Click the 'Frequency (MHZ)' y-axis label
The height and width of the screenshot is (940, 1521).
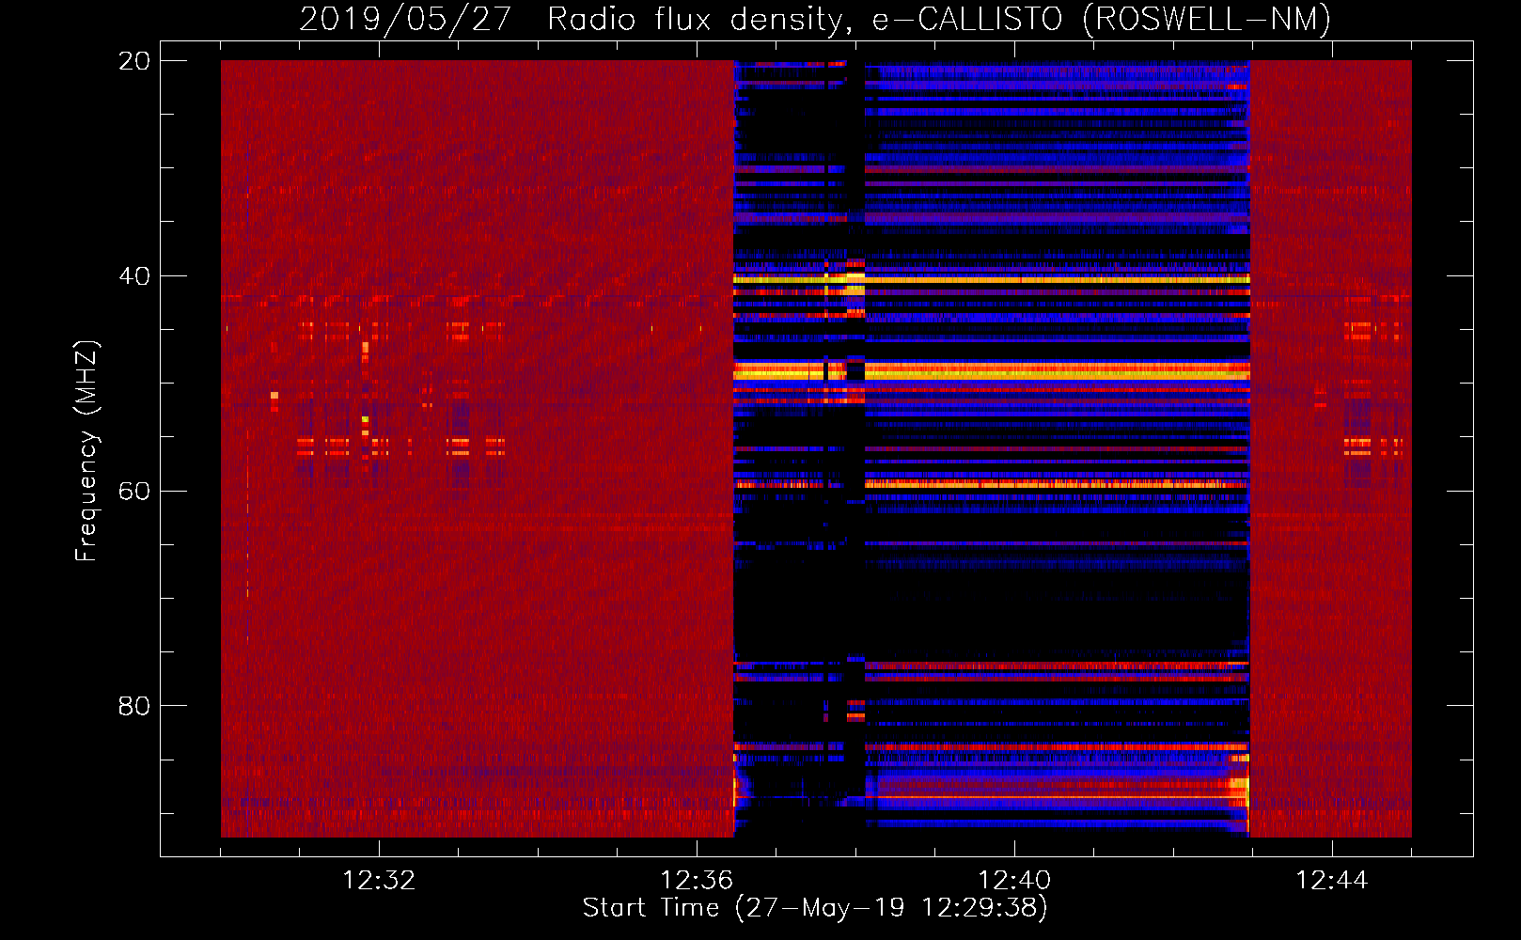click(x=86, y=451)
